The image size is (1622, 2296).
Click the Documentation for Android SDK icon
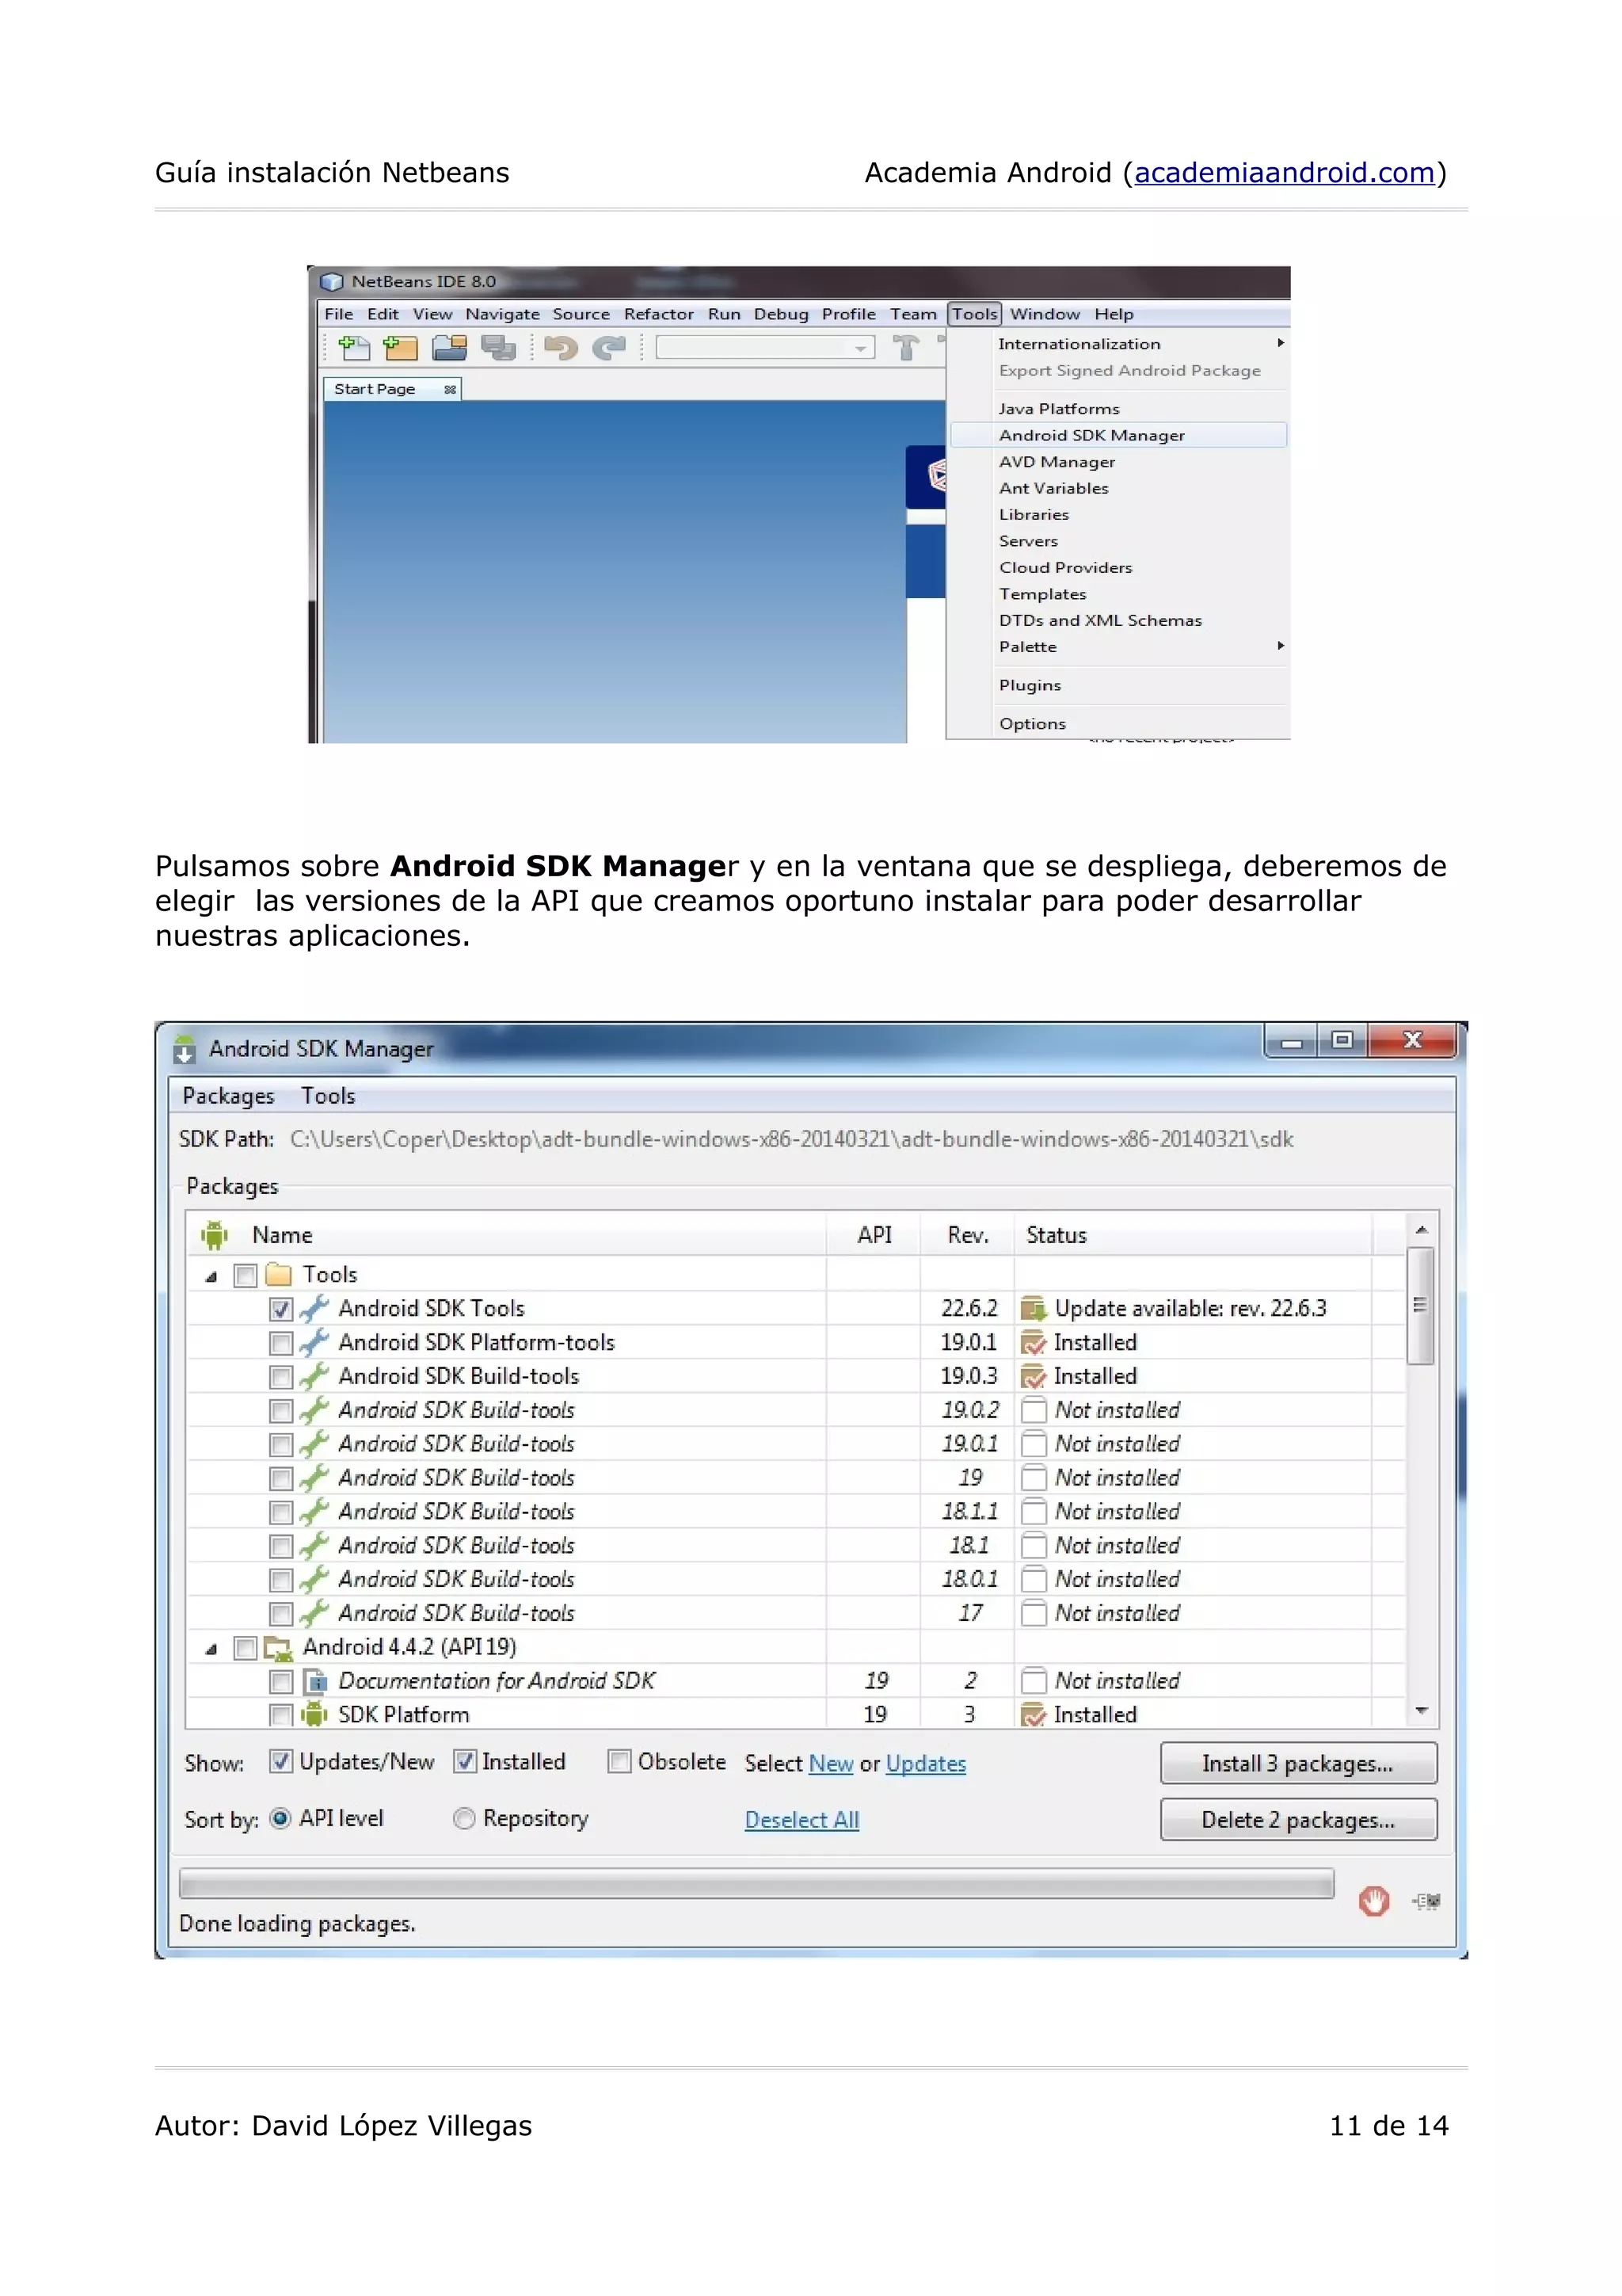pyautogui.click(x=314, y=1681)
